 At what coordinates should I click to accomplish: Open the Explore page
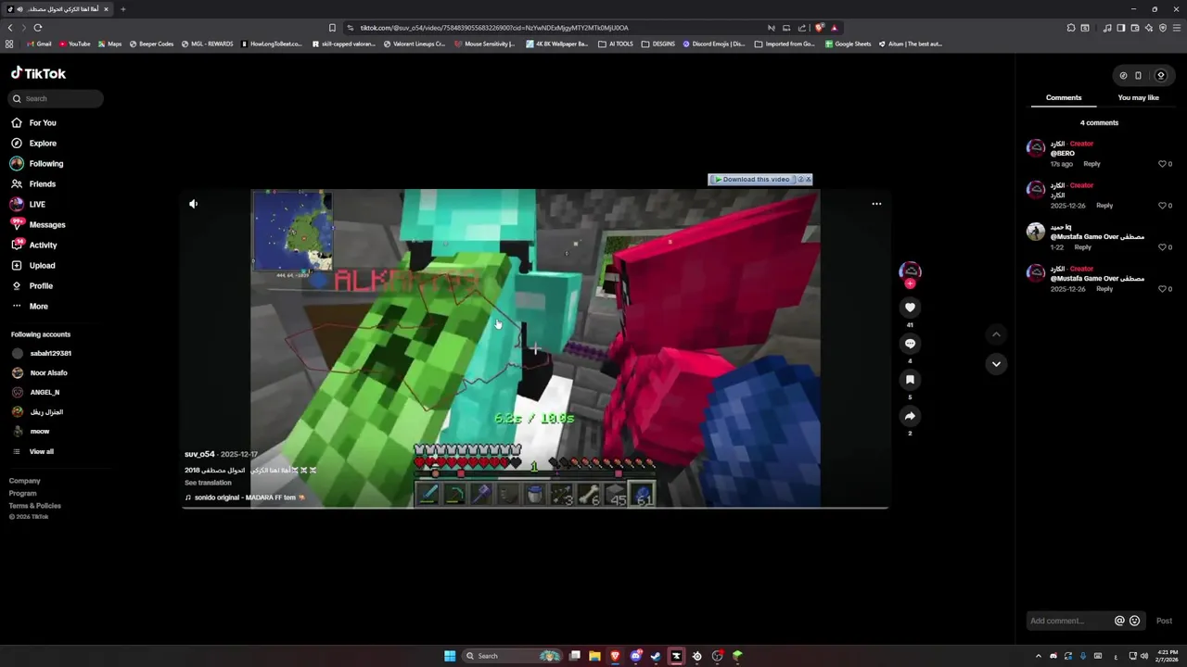pyautogui.click(x=43, y=144)
